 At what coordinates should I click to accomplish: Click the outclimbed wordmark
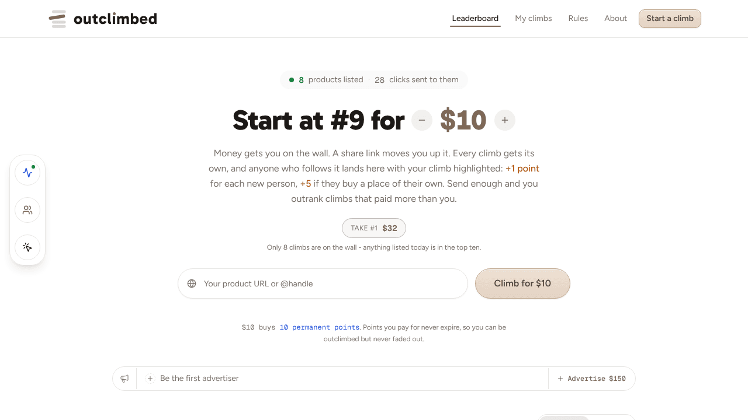[115, 19]
